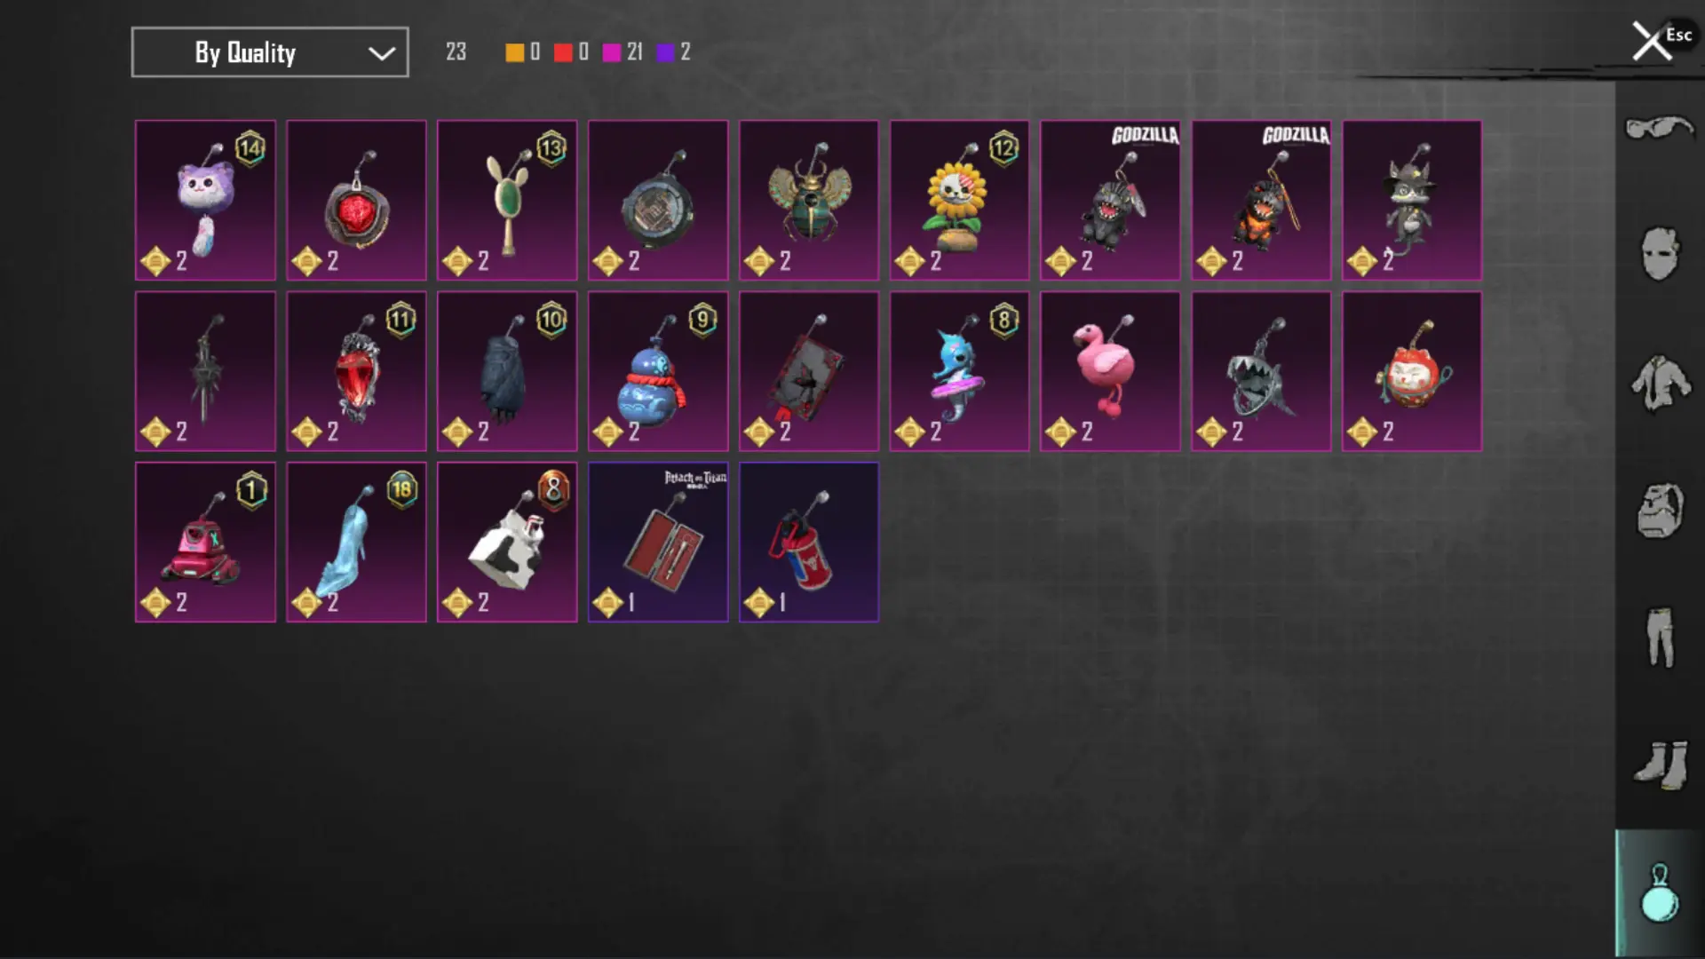Select the ornament charm category icon

[1660, 893]
